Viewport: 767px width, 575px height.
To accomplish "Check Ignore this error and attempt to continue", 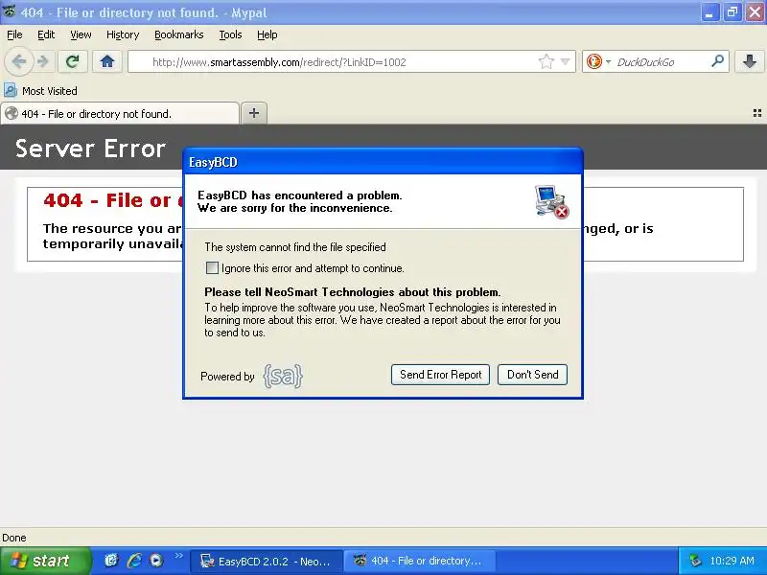I will [x=212, y=268].
